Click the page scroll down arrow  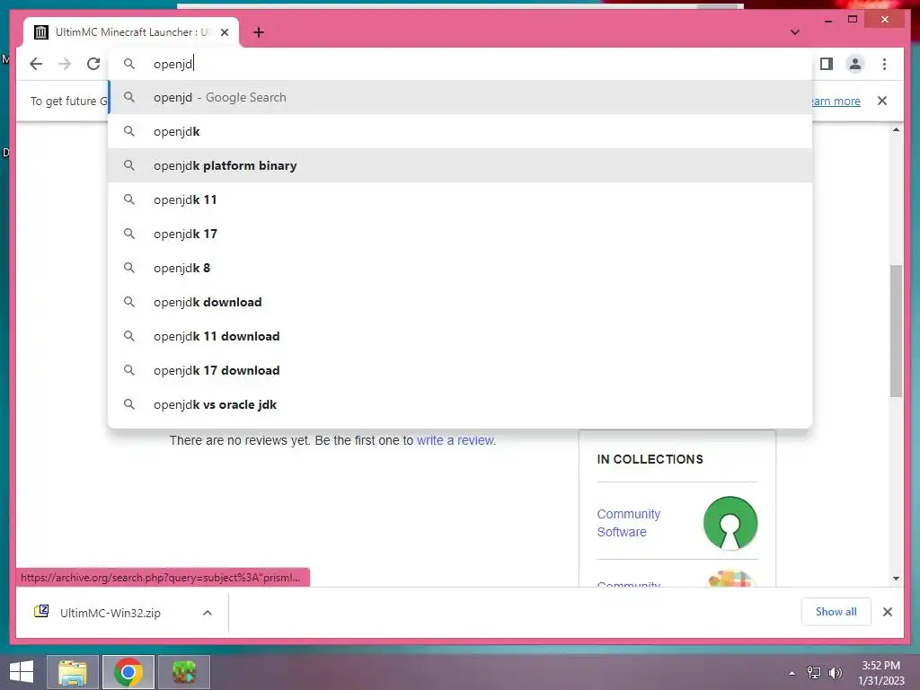(x=896, y=579)
